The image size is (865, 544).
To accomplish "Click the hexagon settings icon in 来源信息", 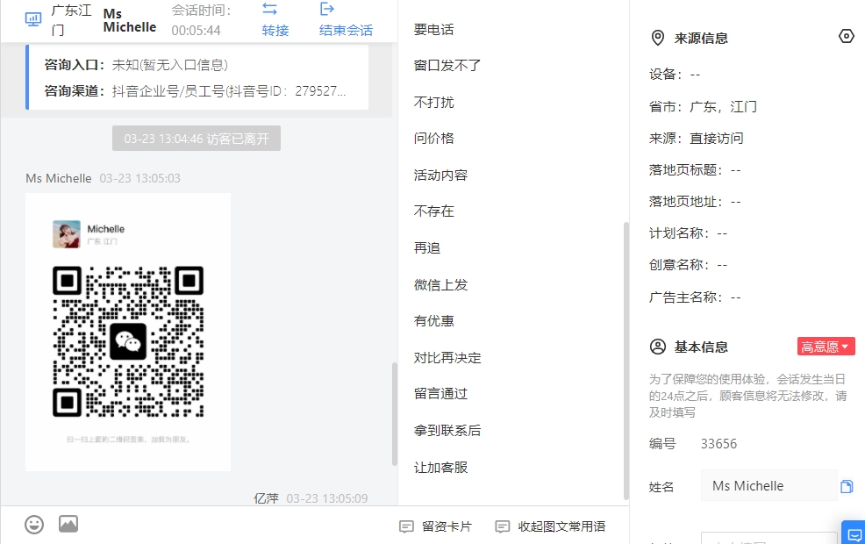I will coord(847,37).
